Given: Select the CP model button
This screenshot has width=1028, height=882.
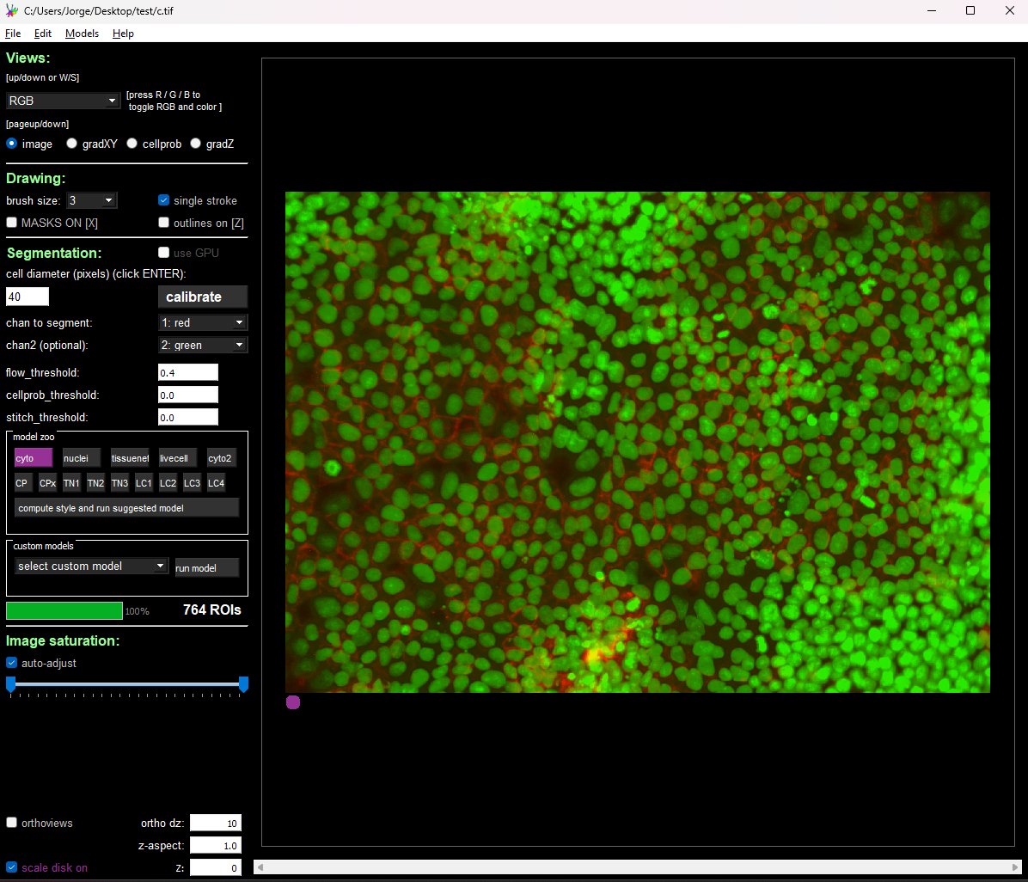Looking at the screenshot, I should click(x=21, y=483).
